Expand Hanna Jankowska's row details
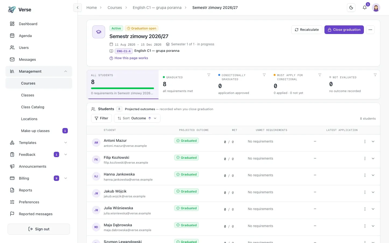This screenshot has width=389, height=243. (373, 175)
